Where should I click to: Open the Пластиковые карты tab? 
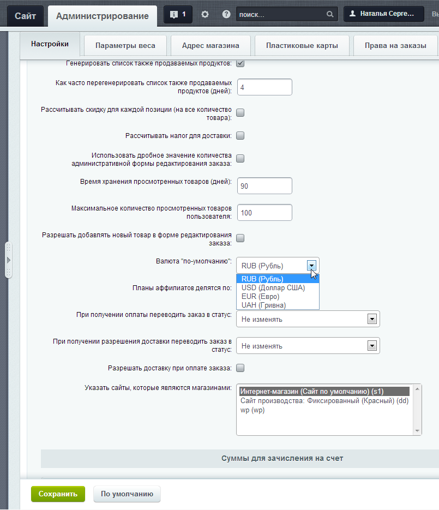302,46
